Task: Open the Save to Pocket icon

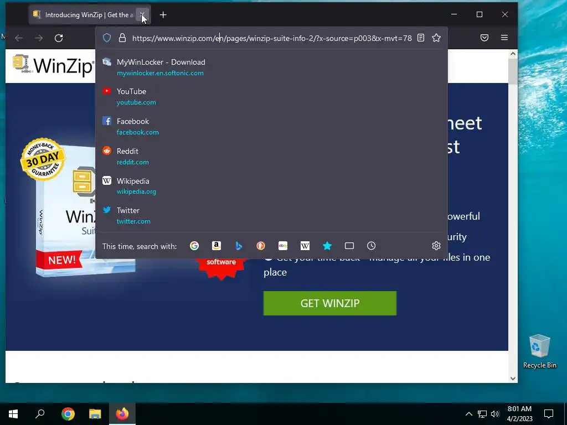Action: coord(484,38)
